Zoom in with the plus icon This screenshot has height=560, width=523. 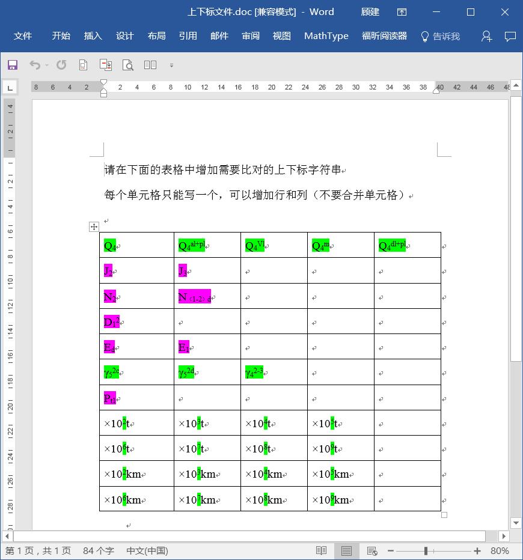pyautogui.click(x=476, y=550)
